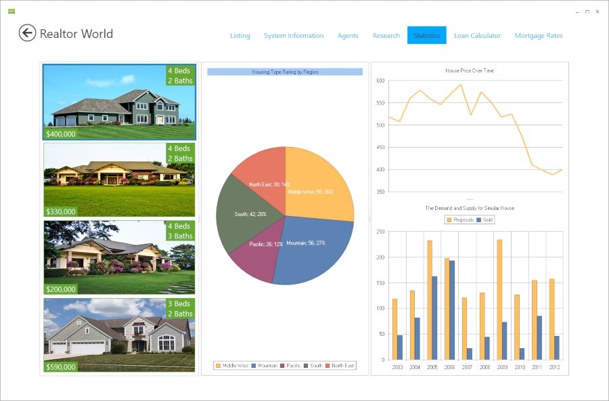
Task: Click the Sold legend marker
Action: coord(479,220)
